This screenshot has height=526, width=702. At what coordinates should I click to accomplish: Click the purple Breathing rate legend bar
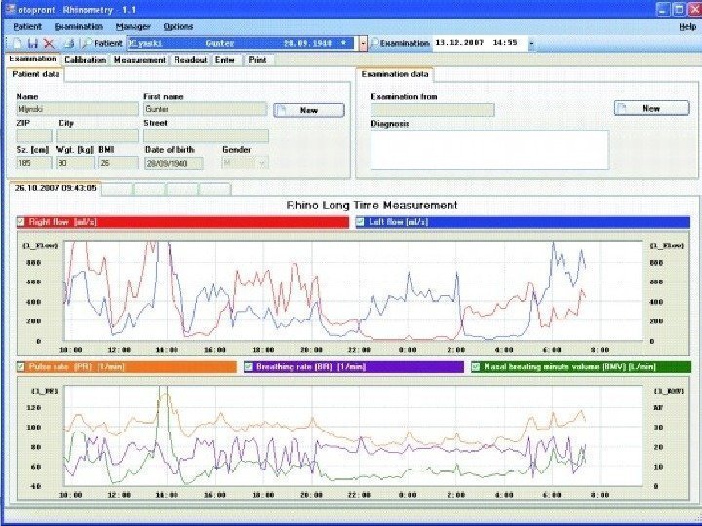click(x=354, y=367)
